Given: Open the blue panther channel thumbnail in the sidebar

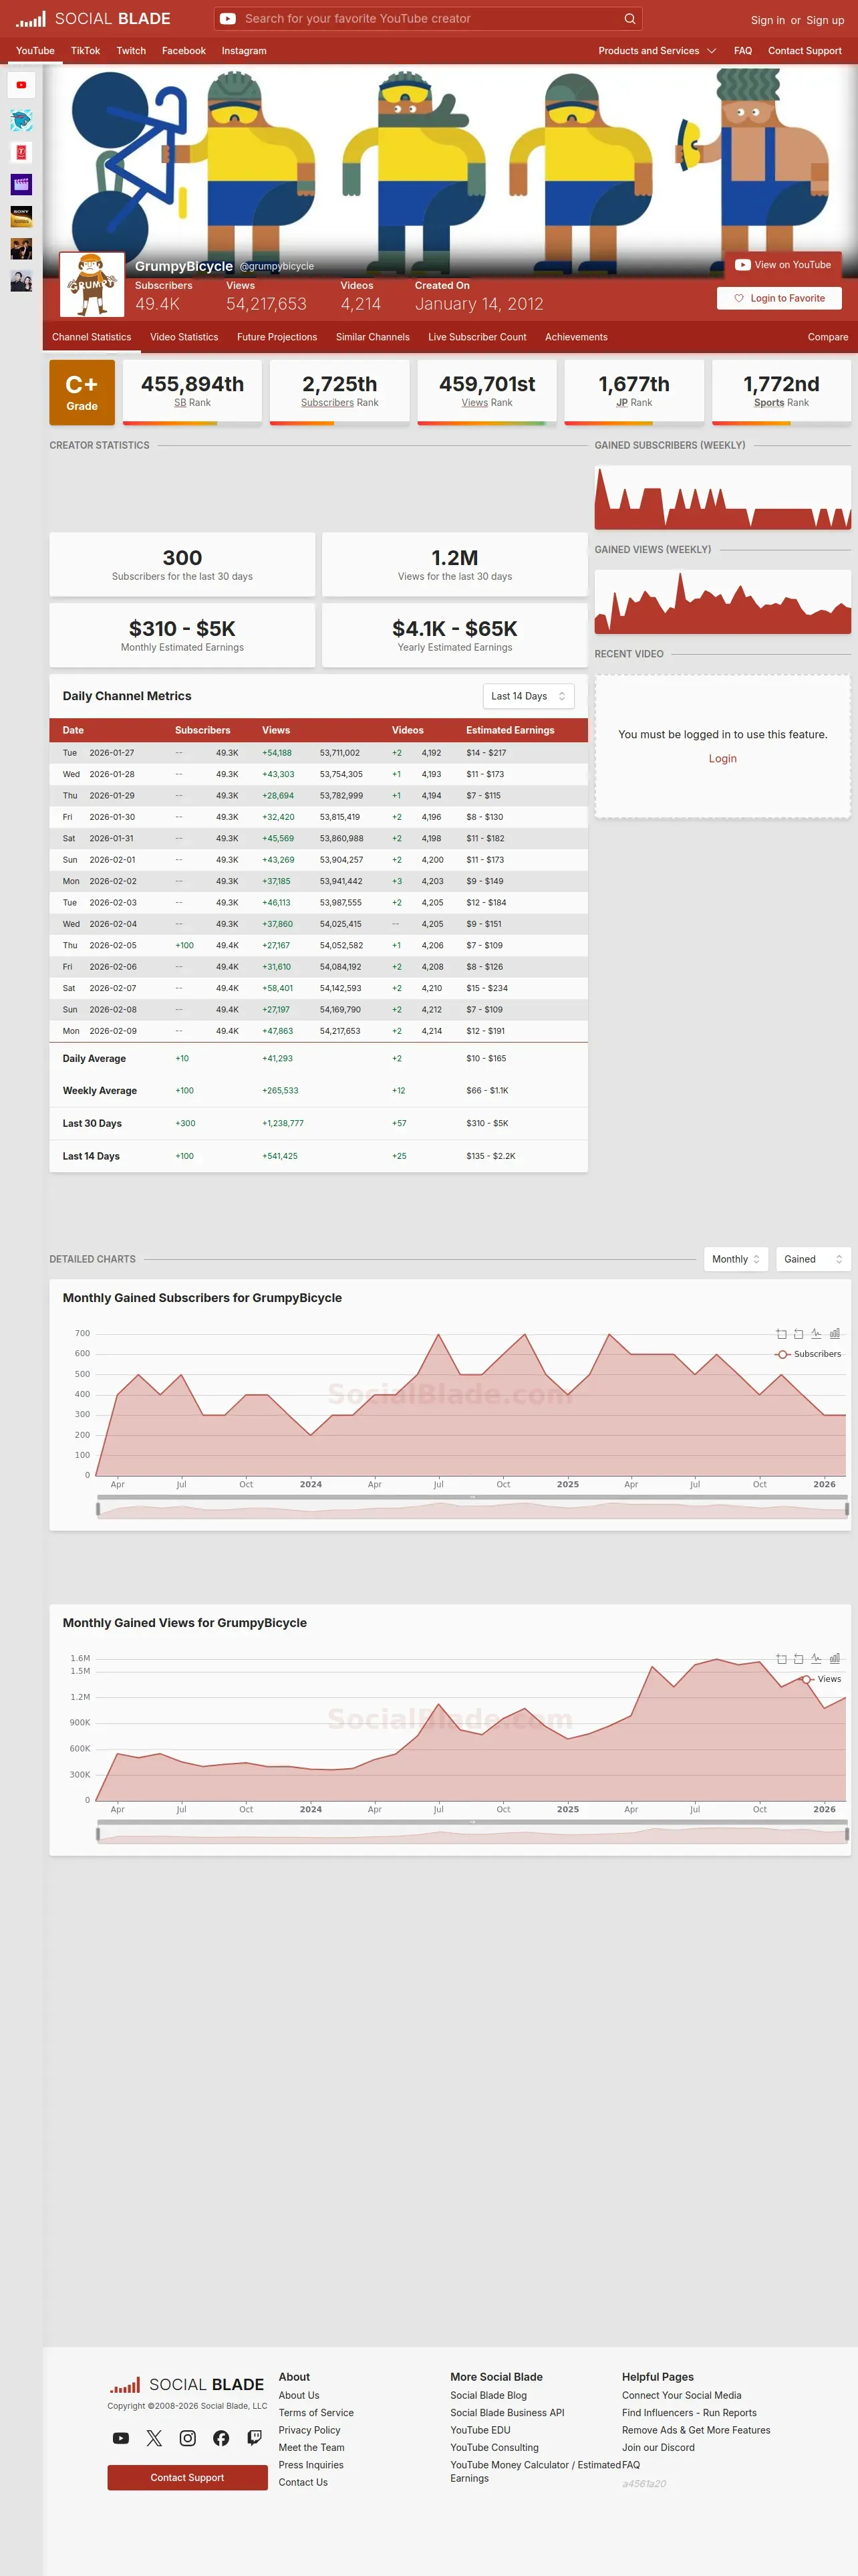Looking at the screenshot, I should coord(21,121).
